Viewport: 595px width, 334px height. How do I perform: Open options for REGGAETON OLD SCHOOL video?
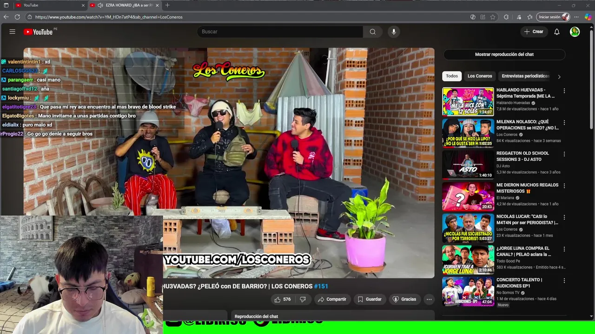tap(564, 154)
